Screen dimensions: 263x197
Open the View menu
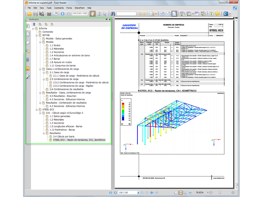tap(42, 8)
